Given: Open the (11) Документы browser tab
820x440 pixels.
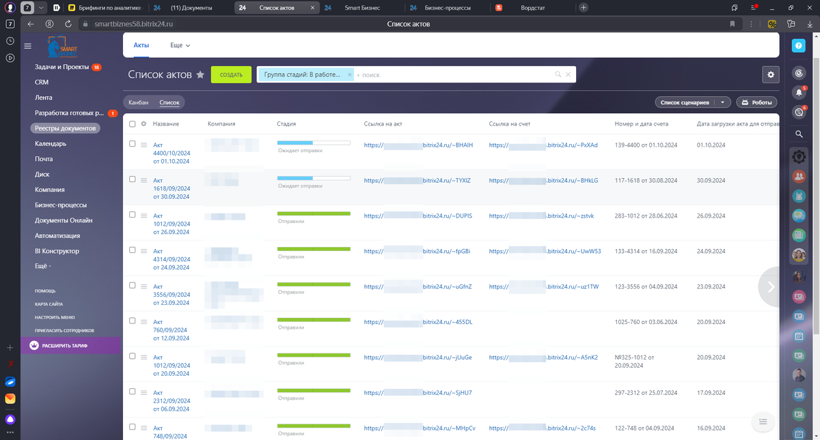Looking at the screenshot, I should (x=190, y=8).
